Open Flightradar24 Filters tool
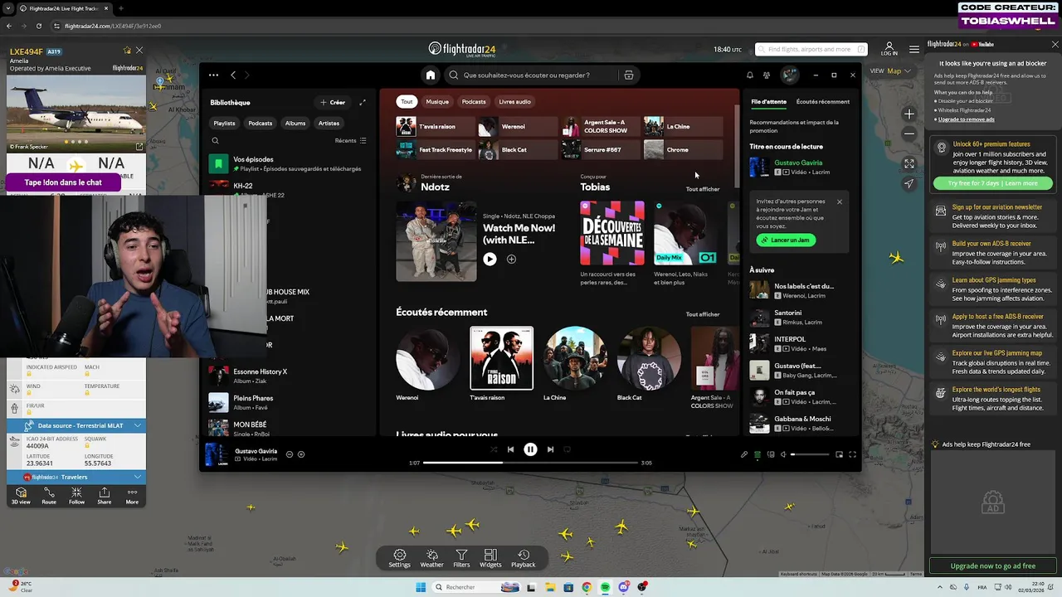The image size is (1062, 597). (x=461, y=558)
